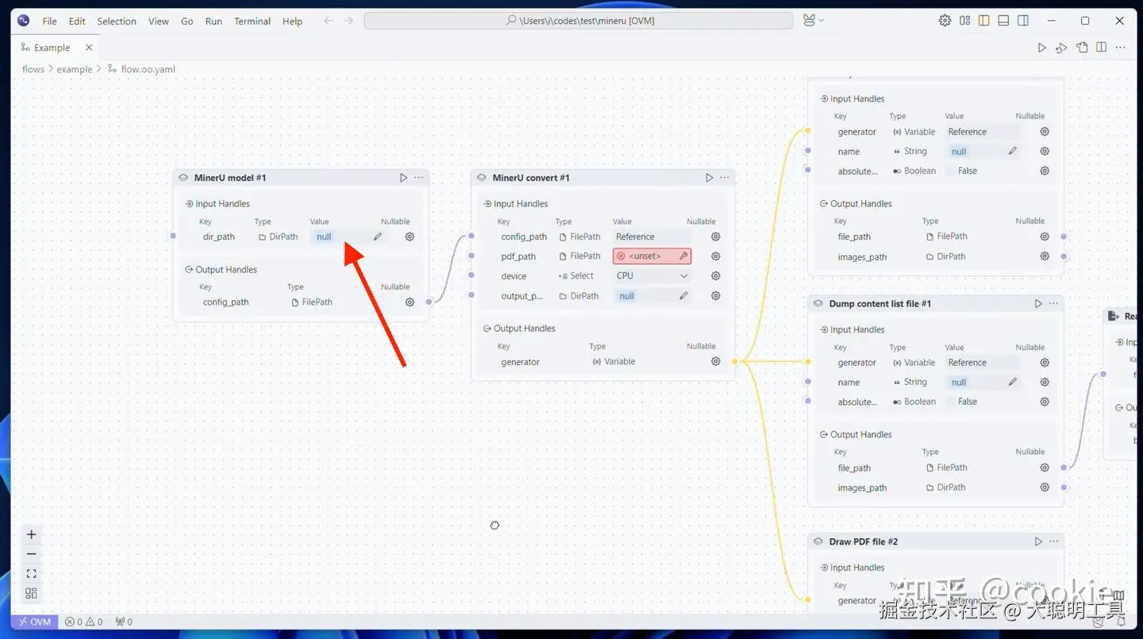The width and height of the screenshot is (1143, 639).
Task: Collapse Output Handles in Dump content list file
Action: click(855, 435)
